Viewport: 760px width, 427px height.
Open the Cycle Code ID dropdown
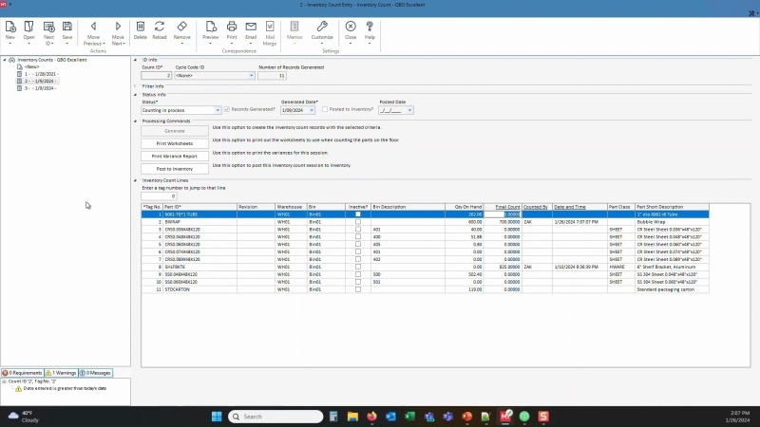pyautogui.click(x=252, y=75)
